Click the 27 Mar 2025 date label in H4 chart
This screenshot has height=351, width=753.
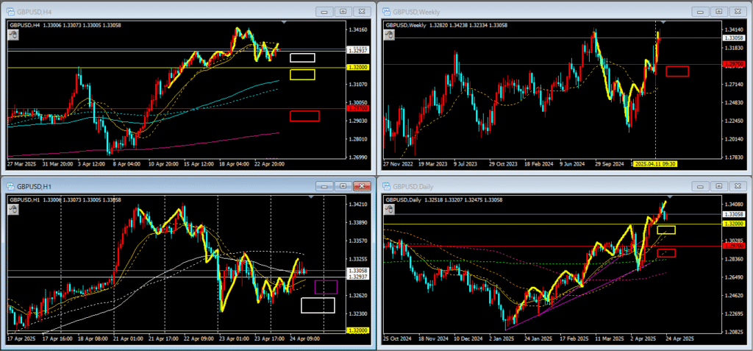pos(21,164)
